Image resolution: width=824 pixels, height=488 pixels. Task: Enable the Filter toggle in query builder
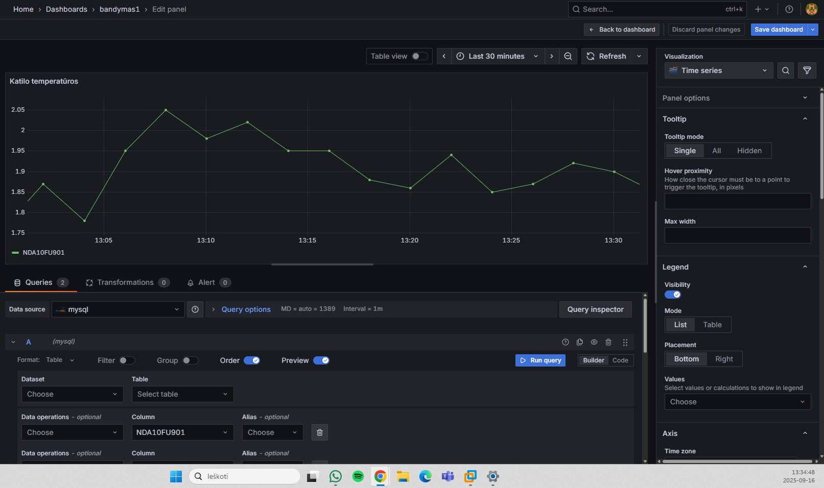tap(127, 360)
